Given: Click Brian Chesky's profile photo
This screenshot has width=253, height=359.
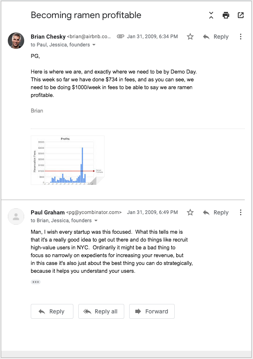Looking at the screenshot, I should tap(16, 40).
